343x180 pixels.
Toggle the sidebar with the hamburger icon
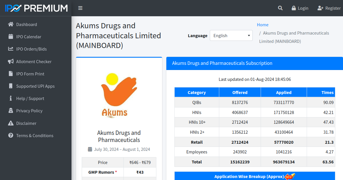coord(80,8)
